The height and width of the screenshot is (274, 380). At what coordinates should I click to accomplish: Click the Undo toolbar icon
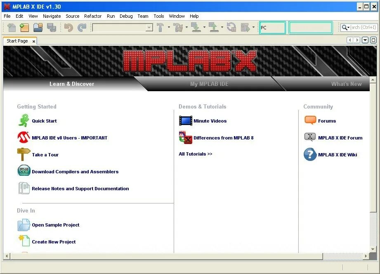68,27
